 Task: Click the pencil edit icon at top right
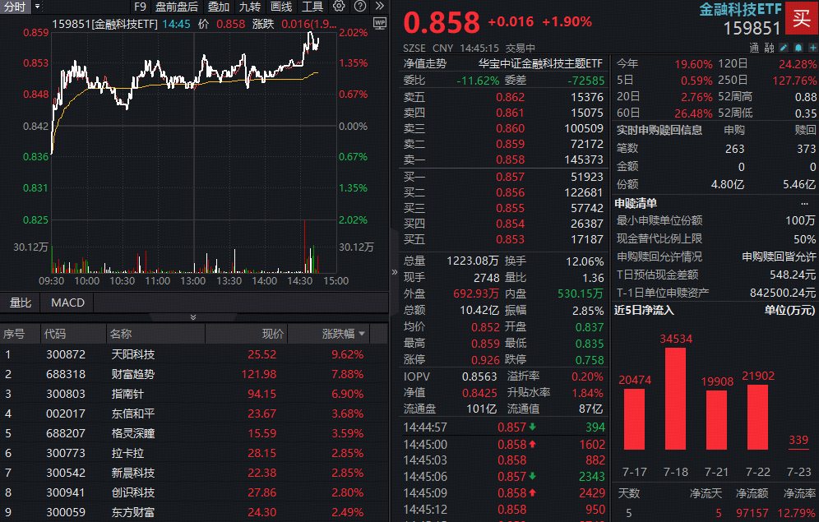click(x=783, y=48)
